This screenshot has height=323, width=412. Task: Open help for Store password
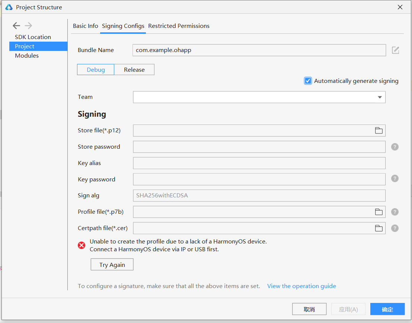(395, 147)
